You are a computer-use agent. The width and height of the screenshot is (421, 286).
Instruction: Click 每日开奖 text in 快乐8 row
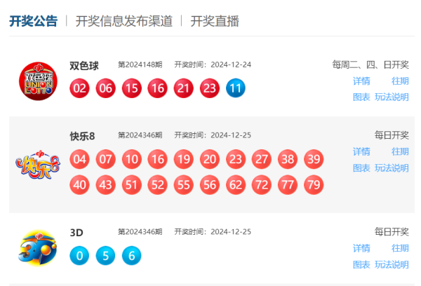[x=392, y=135]
